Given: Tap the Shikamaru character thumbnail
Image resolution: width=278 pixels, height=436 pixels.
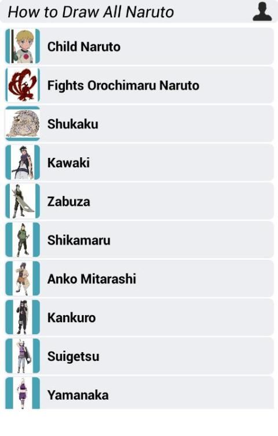Looking at the screenshot, I should tap(23, 240).
